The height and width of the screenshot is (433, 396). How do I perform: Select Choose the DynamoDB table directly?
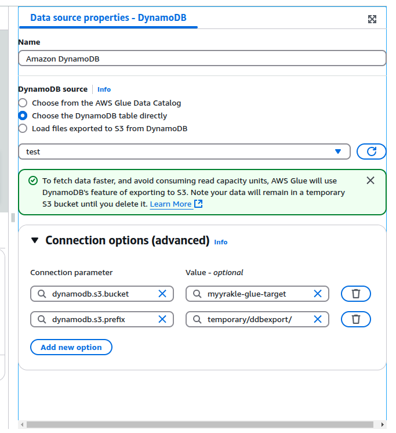(23, 116)
